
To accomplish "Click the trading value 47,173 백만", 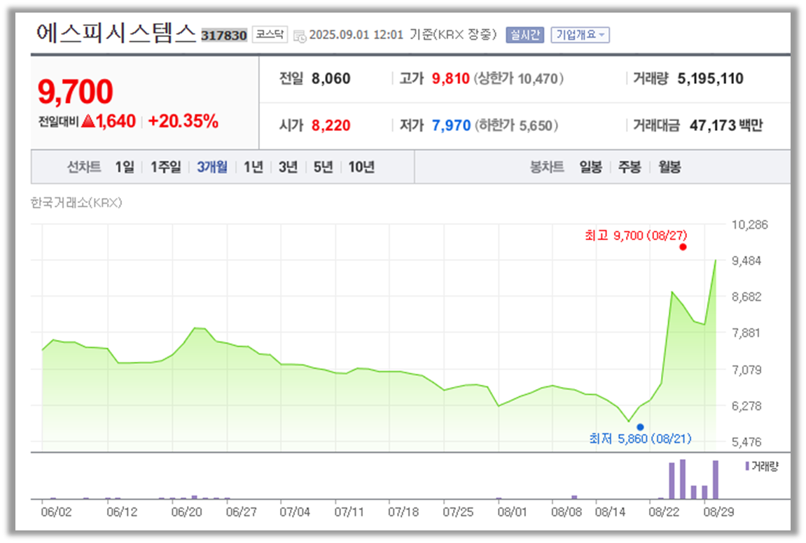I will (725, 125).
